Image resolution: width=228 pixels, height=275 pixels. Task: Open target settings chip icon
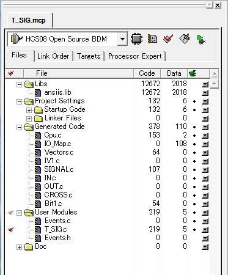coord(136,38)
